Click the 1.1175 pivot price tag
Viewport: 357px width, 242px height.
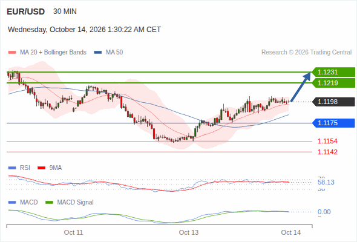(334, 123)
